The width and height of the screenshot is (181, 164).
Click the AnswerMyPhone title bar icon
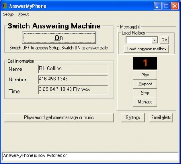(x=5, y=6)
